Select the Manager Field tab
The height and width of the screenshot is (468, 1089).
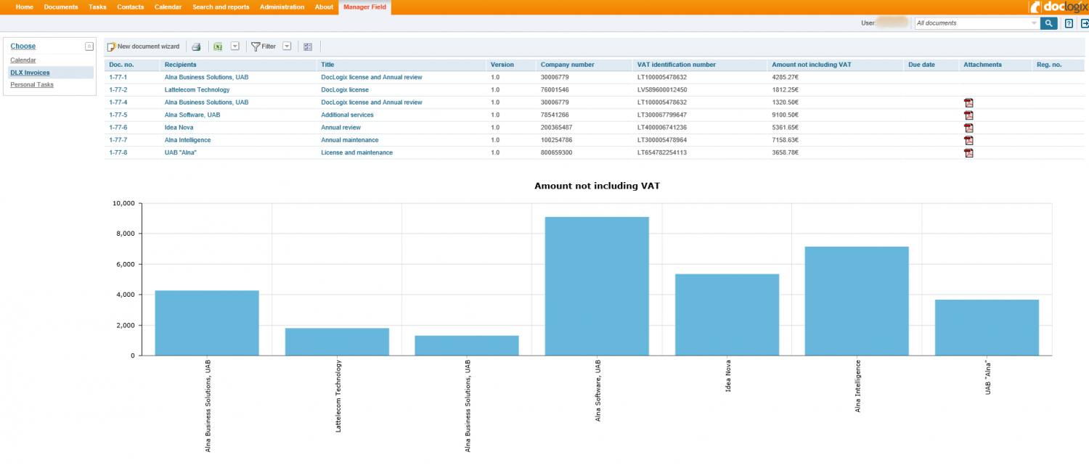365,7
